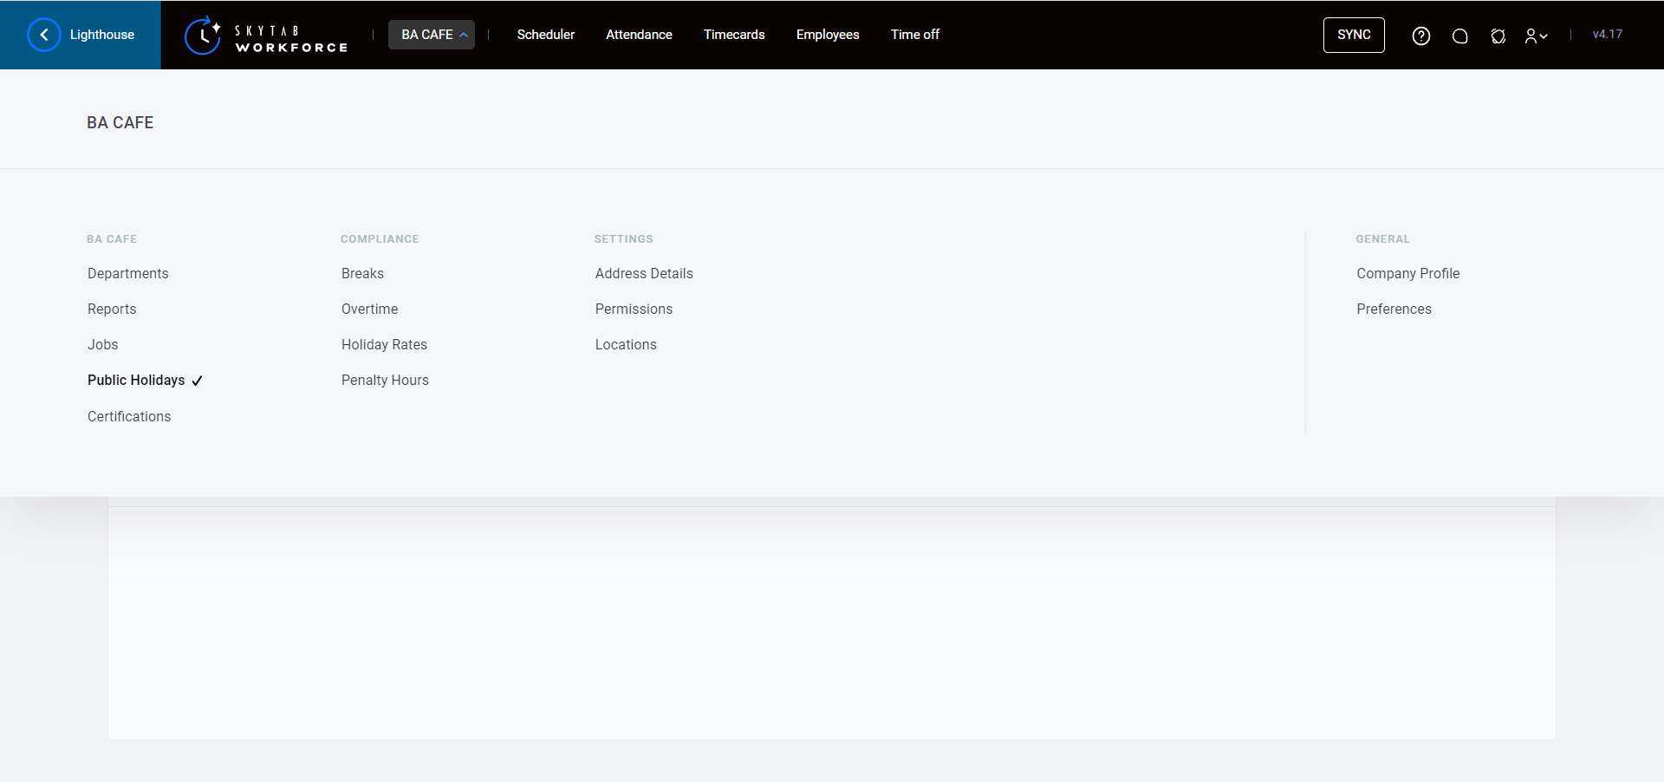Open the Employees page

(x=827, y=35)
